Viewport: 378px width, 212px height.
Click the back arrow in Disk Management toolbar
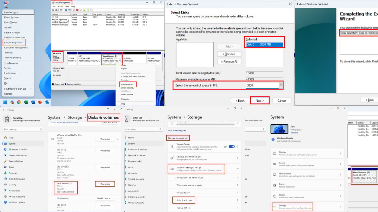tap(54, 10)
